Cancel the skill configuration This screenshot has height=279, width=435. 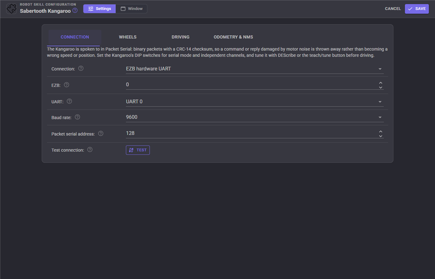coord(393,8)
